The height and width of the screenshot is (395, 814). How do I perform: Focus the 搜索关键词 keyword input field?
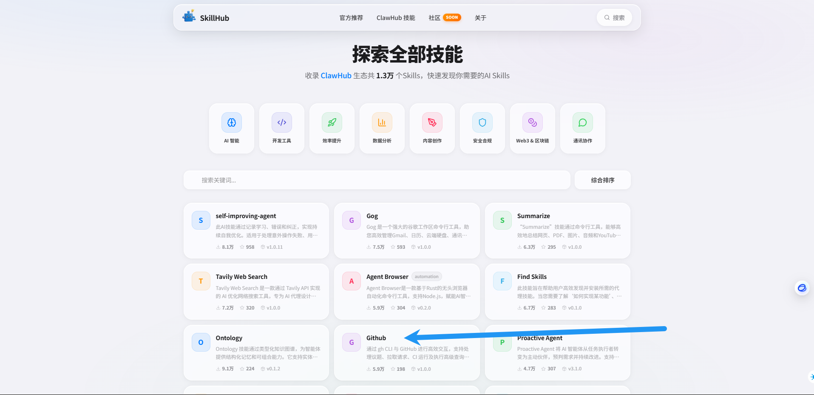click(x=377, y=180)
